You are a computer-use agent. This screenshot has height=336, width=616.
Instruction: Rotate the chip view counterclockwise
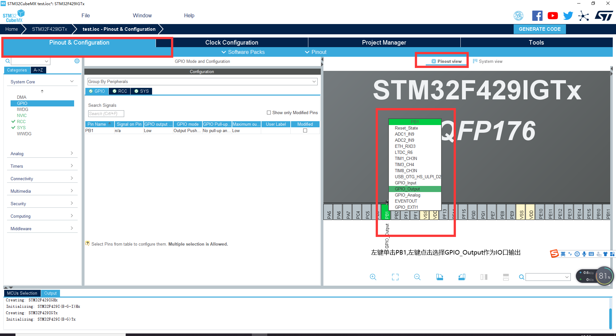462,277
